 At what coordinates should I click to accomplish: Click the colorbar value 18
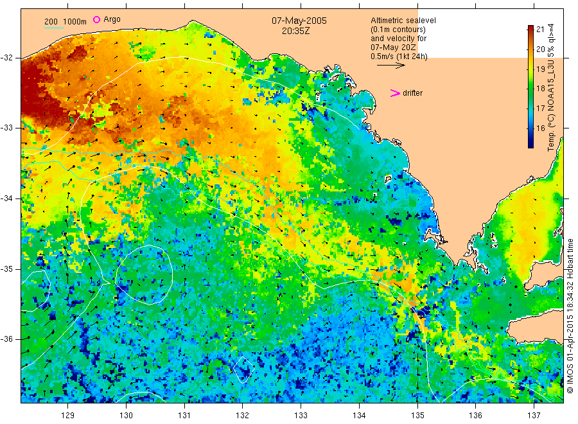540,89
